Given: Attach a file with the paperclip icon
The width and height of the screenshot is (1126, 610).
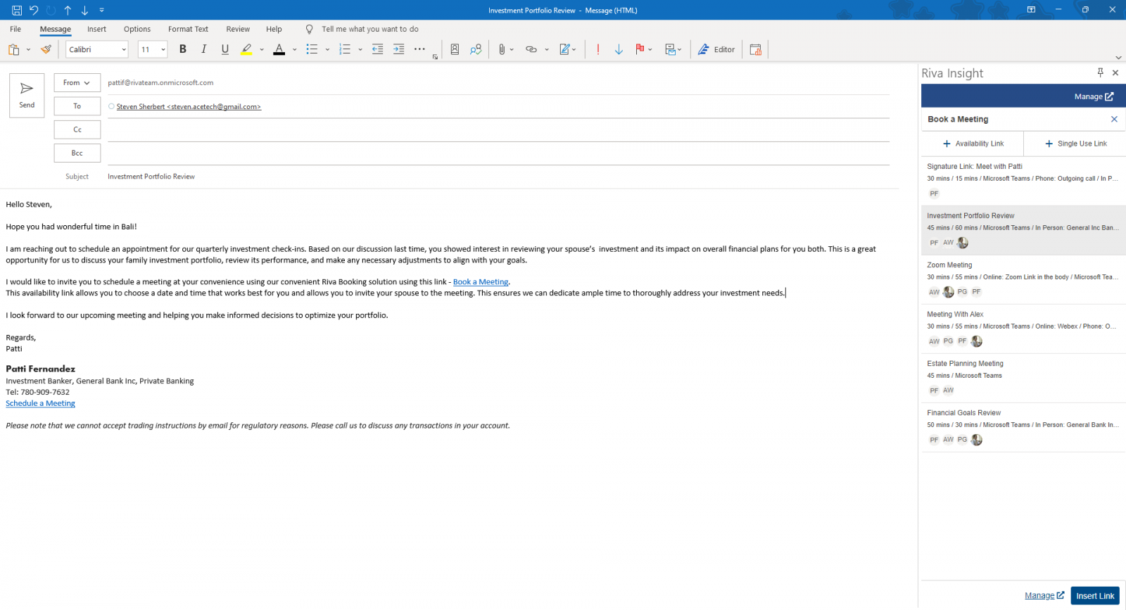Looking at the screenshot, I should [502, 49].
